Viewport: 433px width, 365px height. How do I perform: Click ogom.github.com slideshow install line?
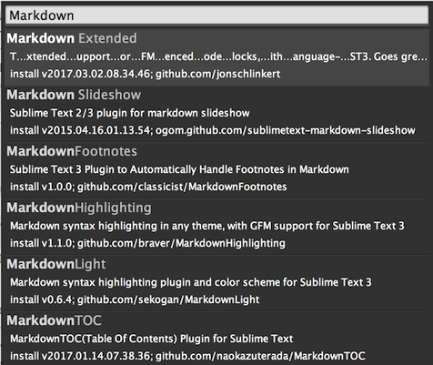pyautogui.click(x=213, y=130)
